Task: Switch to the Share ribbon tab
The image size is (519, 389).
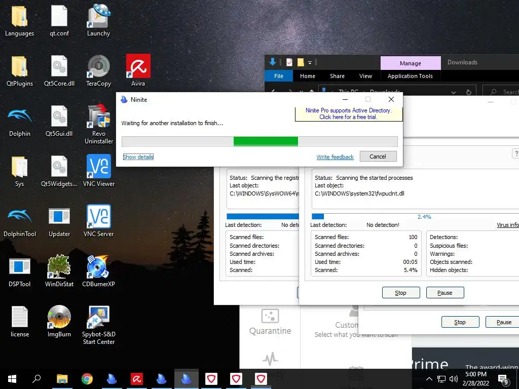Action: pyautogui.click(x=337, y=76)
